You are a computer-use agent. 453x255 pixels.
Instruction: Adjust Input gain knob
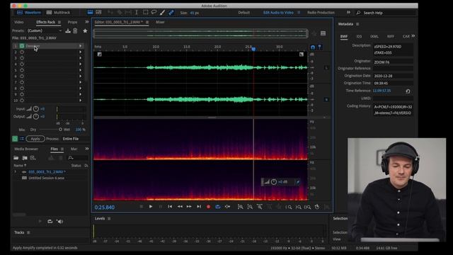pyautogui.click(x=36, y=109)
